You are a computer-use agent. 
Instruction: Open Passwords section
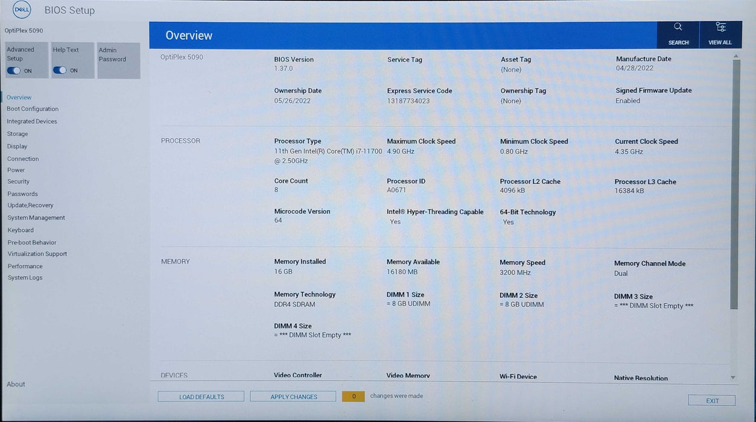(22, 194)
